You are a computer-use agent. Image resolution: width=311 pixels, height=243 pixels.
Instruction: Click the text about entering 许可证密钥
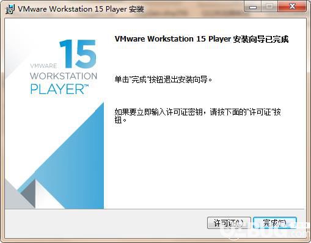click(197, 116)
